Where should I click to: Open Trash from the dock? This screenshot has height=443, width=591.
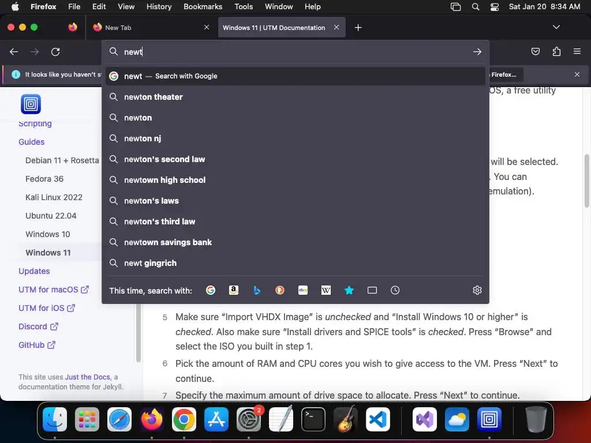pos(536,419)
